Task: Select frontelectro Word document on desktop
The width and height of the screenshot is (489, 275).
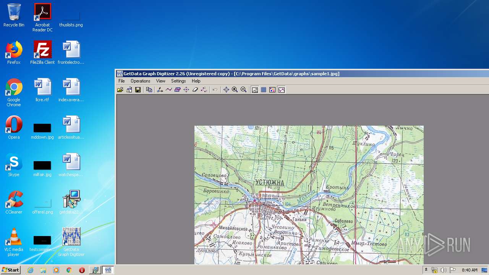Action: 71,53
